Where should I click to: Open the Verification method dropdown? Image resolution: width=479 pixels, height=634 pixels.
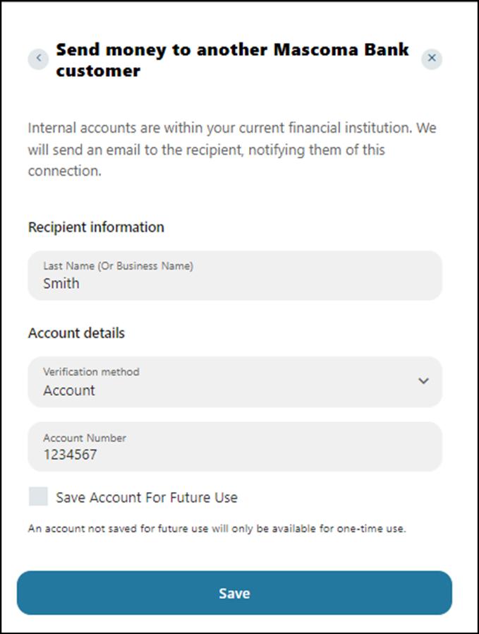pyautogui.click(x=235, y=382)
